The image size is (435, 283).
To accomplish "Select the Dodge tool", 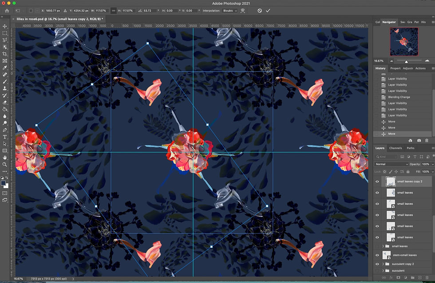I will (5, 123).
